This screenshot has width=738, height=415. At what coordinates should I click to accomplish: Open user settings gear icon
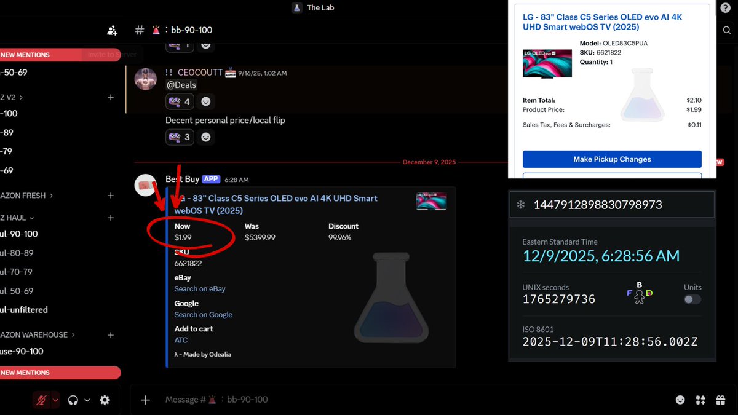pyautogui.click(x=105, y=400)
